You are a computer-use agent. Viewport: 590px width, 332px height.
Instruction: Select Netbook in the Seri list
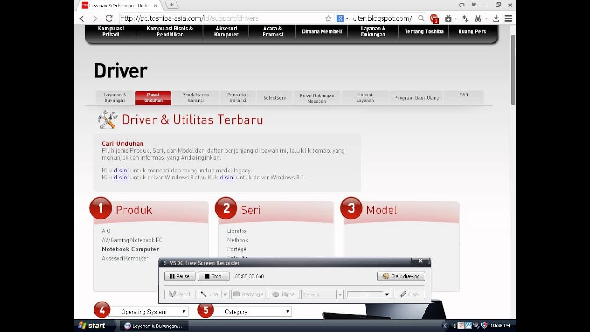pyautogui.click(x=237, y=240)
